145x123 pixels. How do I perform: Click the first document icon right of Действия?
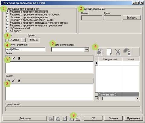click(x=51, y=118)
